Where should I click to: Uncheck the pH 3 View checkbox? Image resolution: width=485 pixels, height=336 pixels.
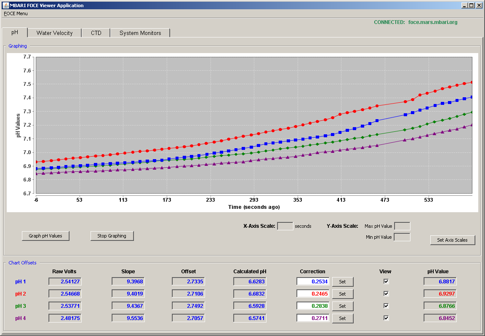pyautogui.click(x=386, y=306)
